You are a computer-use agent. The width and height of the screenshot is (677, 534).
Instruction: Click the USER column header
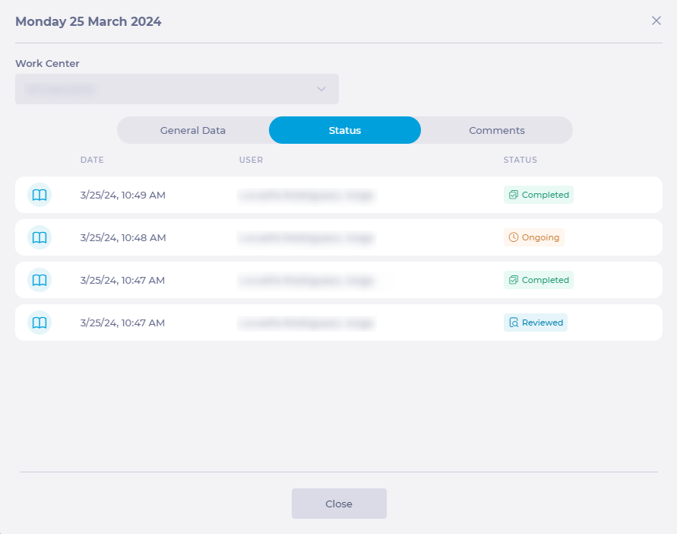tap(251, 160)
